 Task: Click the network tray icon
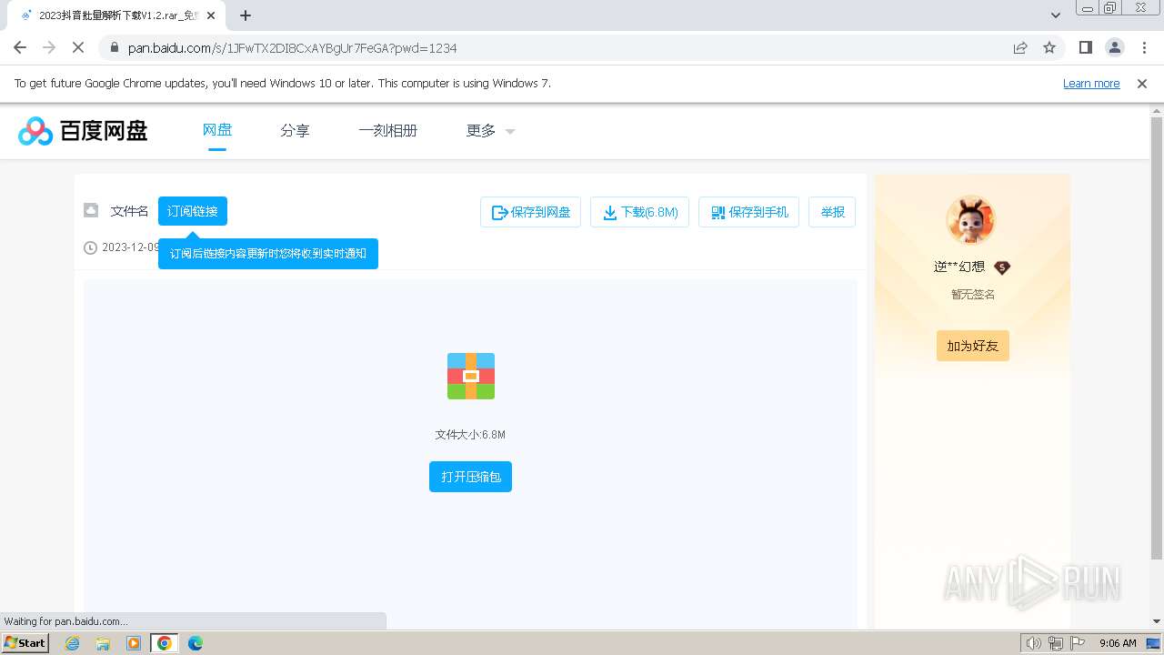click(x=1056, y=643)
